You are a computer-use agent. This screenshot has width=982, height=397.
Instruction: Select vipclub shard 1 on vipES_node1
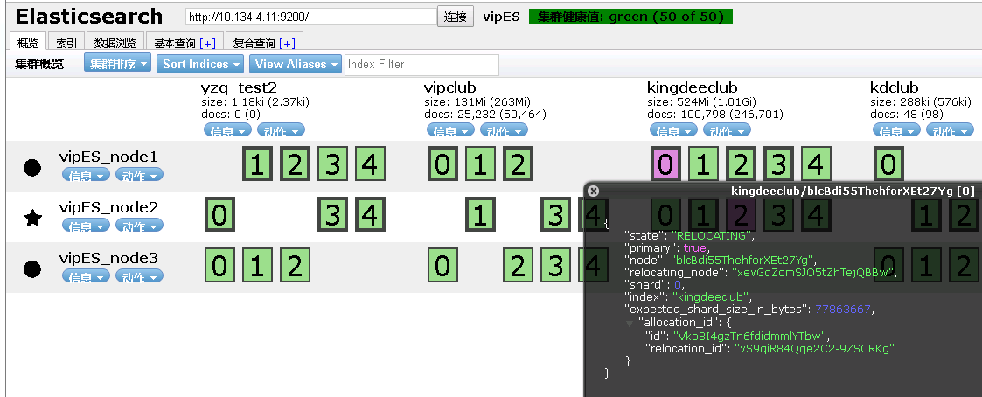[480, 164]
